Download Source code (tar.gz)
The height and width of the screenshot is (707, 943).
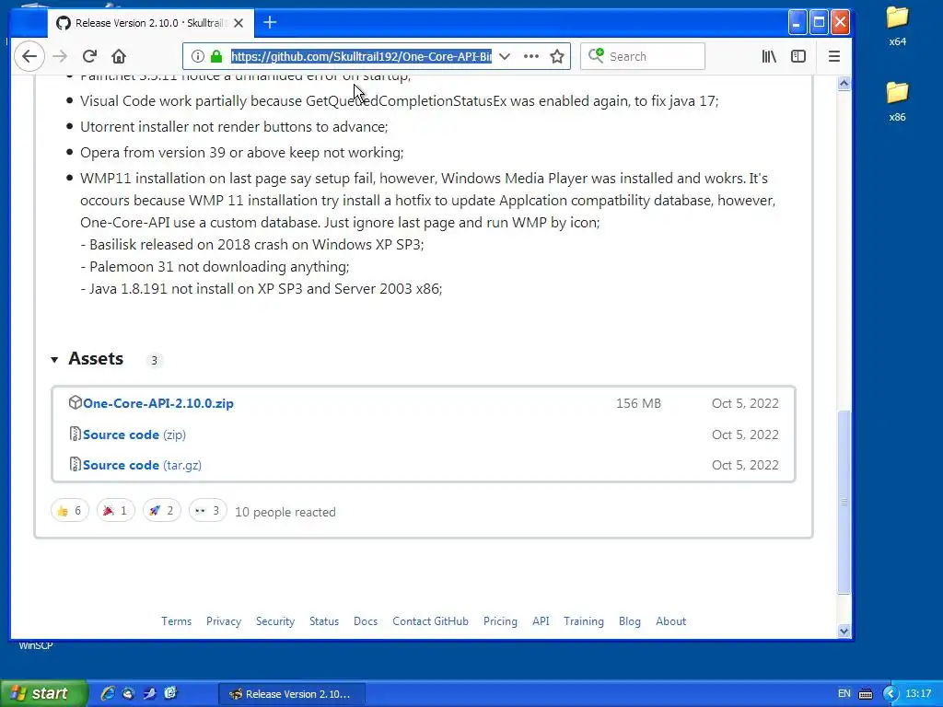pos(142,465)
